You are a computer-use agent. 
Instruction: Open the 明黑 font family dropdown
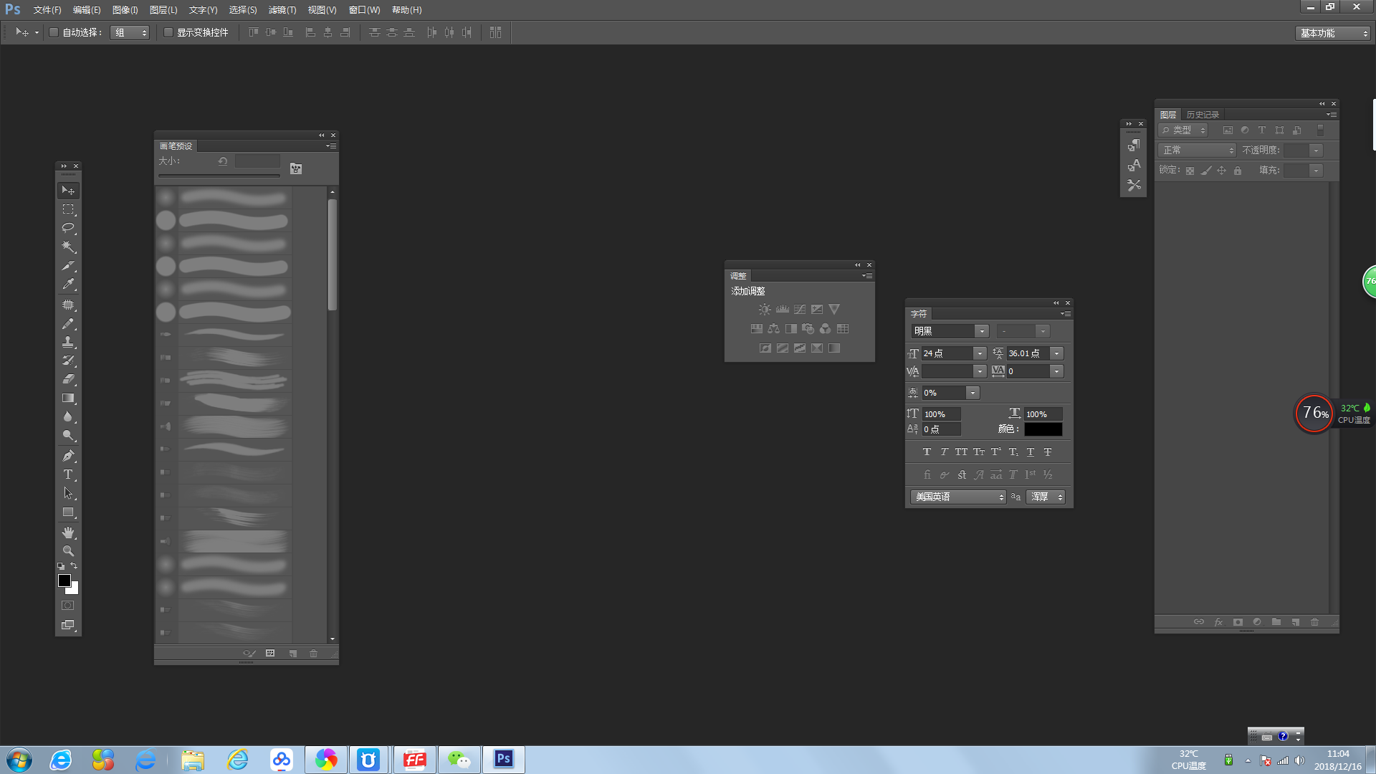coord(981,331)
